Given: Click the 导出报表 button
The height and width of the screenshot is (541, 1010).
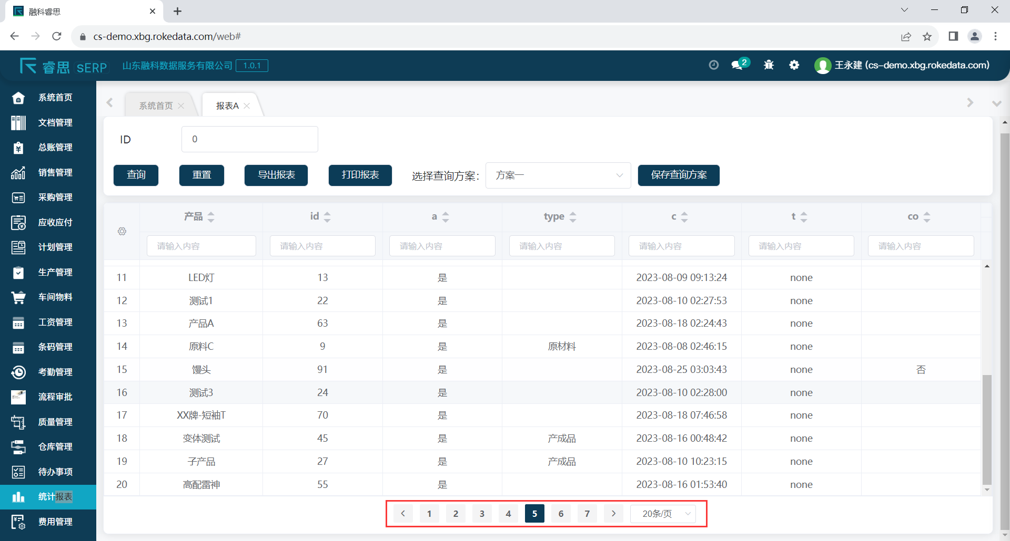Looking at the screenshot, I should [x=276, y=175].
